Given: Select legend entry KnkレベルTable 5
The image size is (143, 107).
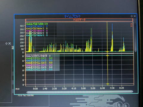Looking at the screenshot, I should (37, 33).
